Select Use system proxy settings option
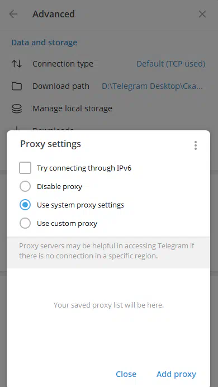This screenshot has width=218, height=387. (x=25, y=205)
